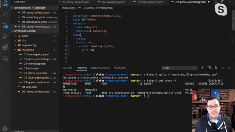Open the Output panel tab
The height and width of the screenshot is (132, 235).
coord(68,68)
